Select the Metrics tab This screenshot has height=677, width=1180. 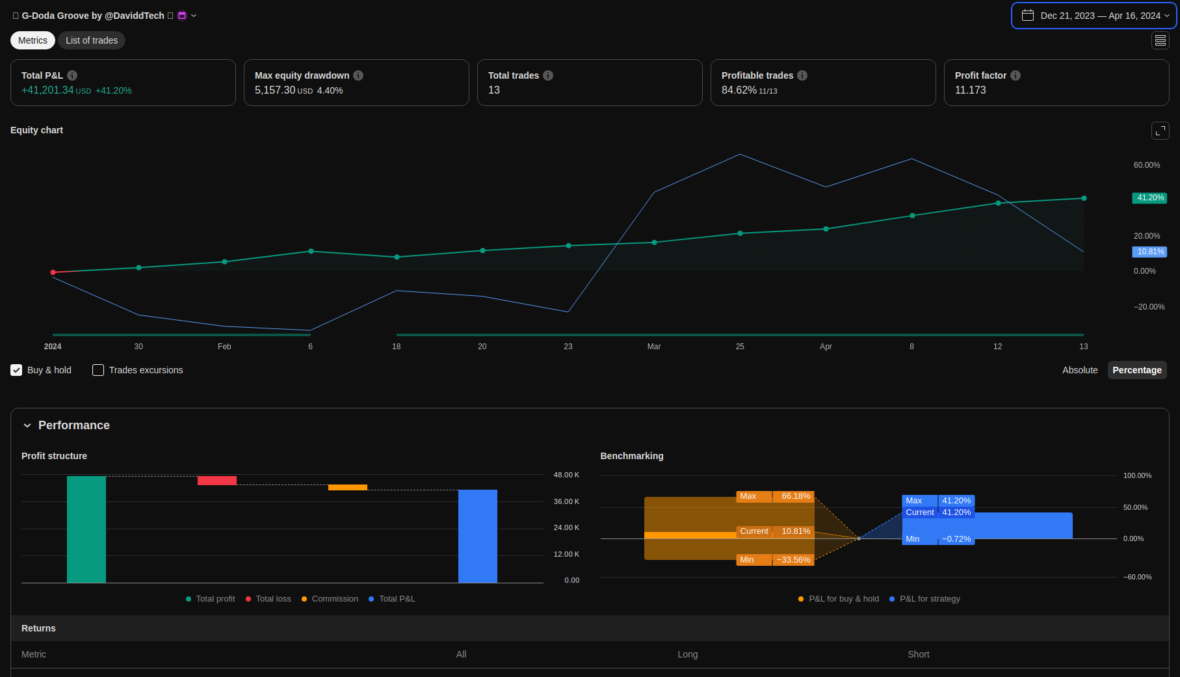click(33, 40)
